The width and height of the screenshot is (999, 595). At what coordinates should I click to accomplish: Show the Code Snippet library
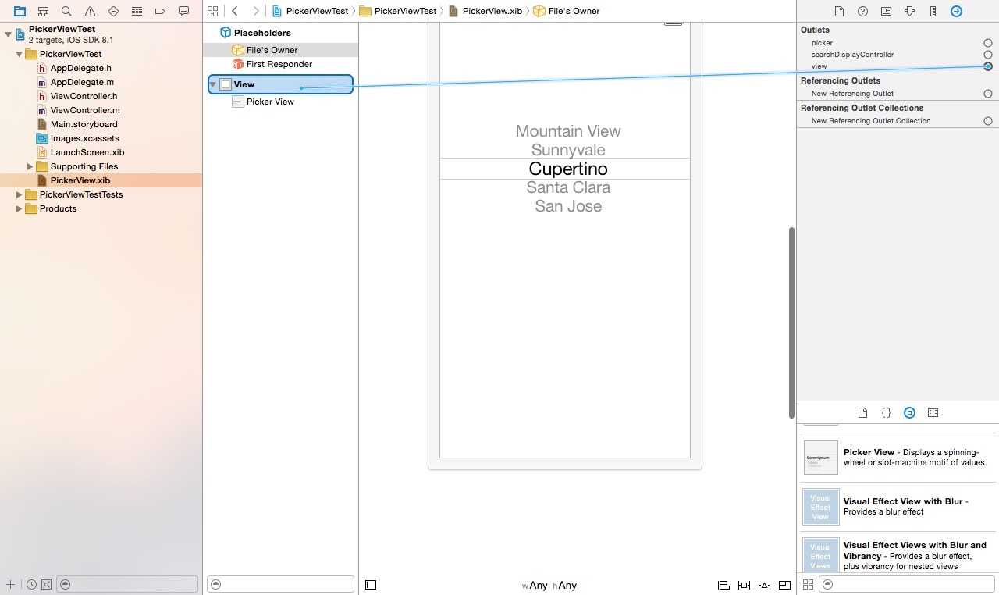(x=886, y=412)
